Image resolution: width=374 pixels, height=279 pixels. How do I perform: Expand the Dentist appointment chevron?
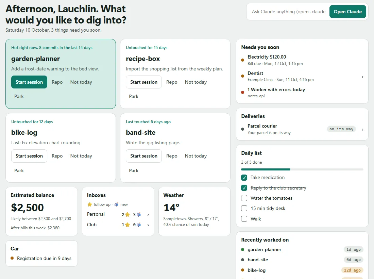click(x=362, y=77)
